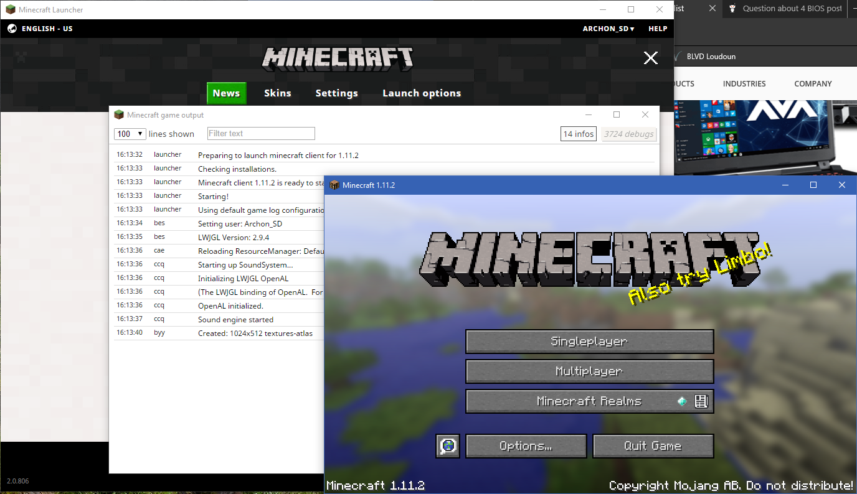
Task: Open COMPANY in the browser page
Action: pos(813,84)
